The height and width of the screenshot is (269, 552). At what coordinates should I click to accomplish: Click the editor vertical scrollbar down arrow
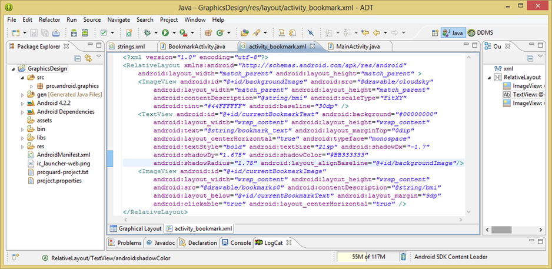click(x=468, y=211)
